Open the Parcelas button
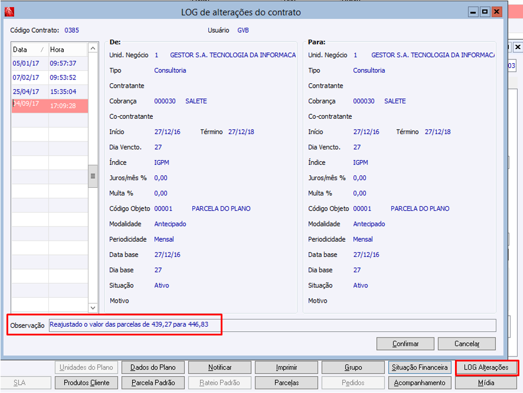The height and width of the screenshot is (393, 523). point(287,383)
